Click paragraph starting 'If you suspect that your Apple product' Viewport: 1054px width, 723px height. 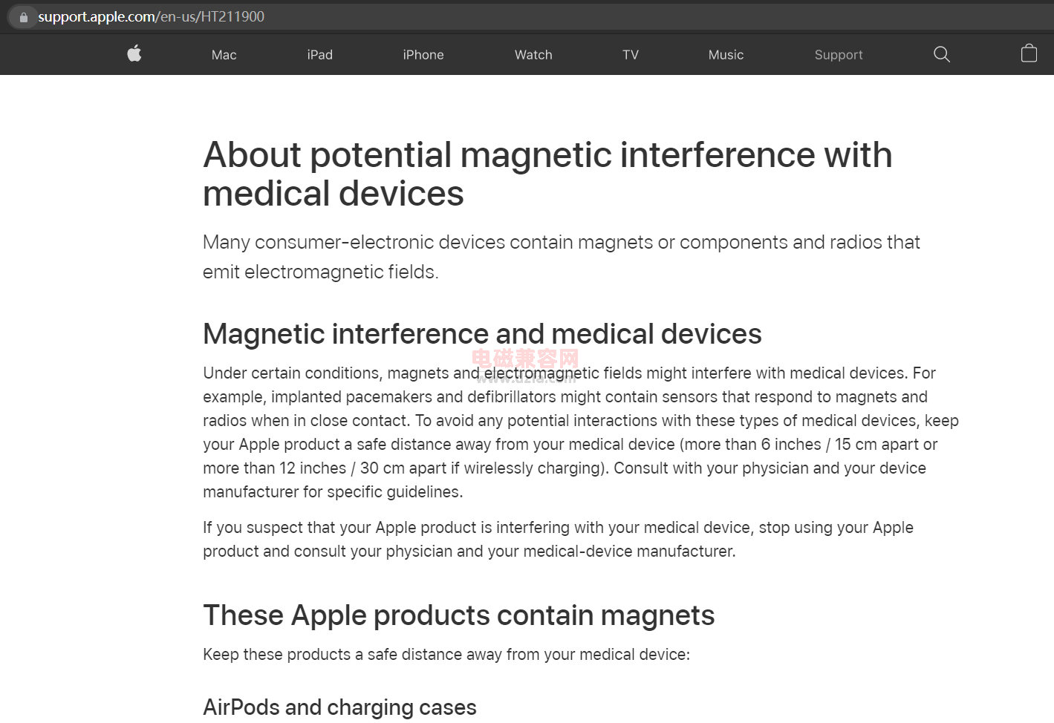click(558, 540)
